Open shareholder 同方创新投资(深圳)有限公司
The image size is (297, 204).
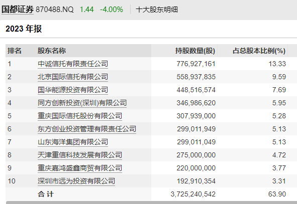point(82,103)
